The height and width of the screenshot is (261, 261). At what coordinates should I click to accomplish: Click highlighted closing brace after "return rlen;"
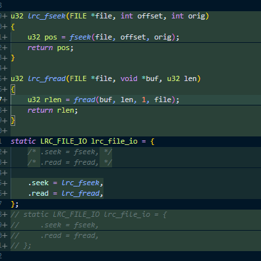(x=13, y=121)
